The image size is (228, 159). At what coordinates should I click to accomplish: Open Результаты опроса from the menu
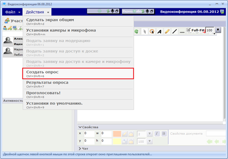coord(78,84)
